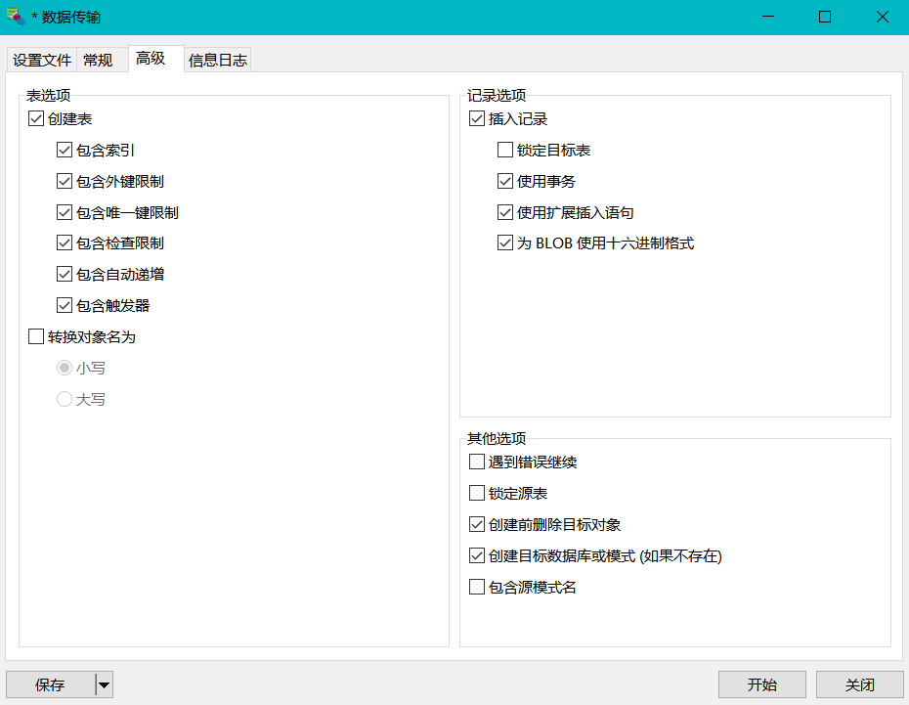Uncheck 包含外键限制
The width and height of the screenshot is (909, 705).
pyautogui.click(x=65, y=181)
